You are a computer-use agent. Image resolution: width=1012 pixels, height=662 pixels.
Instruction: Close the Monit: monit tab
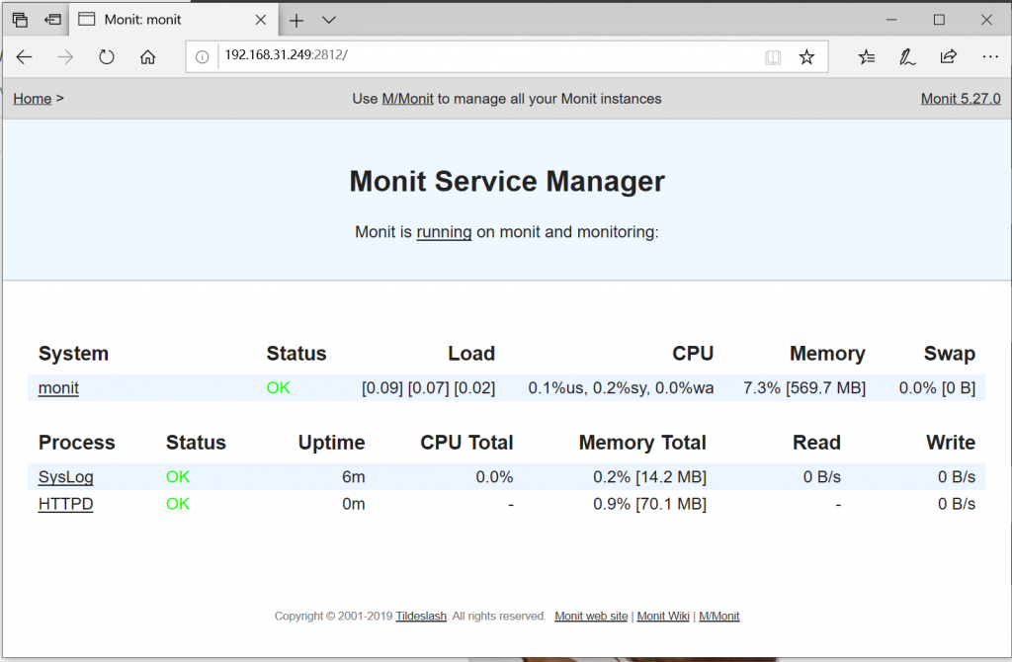tap(261, 20)
